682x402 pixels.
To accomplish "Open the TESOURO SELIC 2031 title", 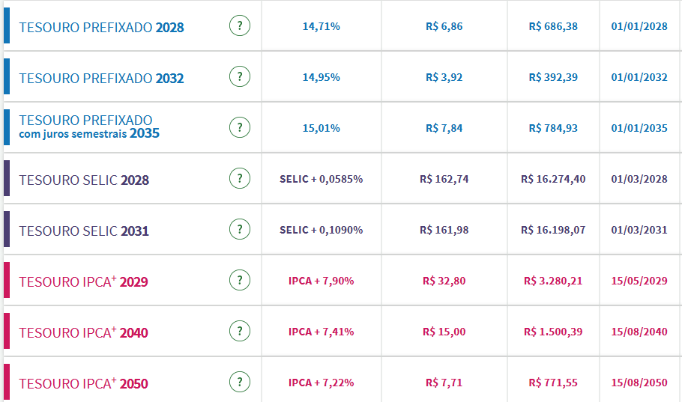I will point(84,231).
